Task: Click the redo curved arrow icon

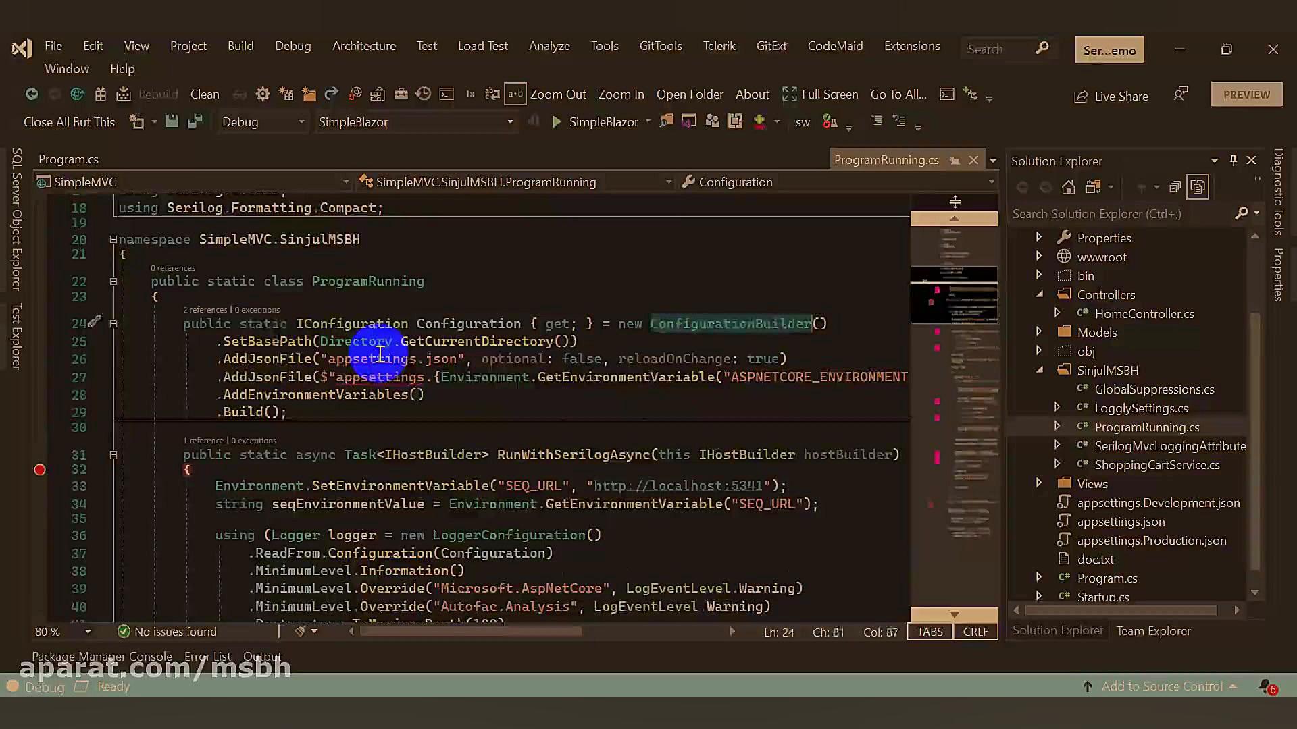Action: [331, 94]
